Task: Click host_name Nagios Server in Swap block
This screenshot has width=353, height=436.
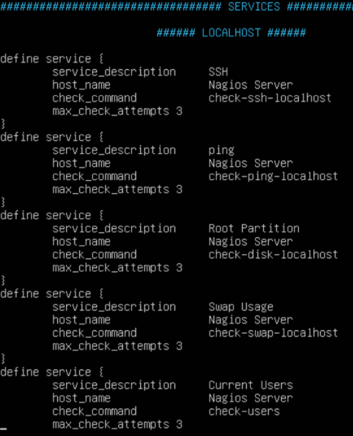Action: (251, 320)
